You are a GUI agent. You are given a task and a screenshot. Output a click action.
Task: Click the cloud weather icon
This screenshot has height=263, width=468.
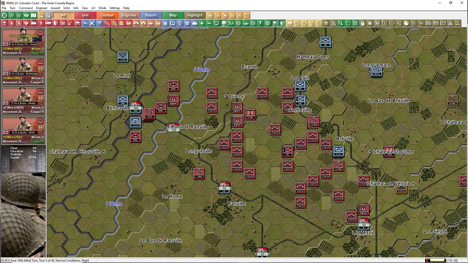pos(195,23)
